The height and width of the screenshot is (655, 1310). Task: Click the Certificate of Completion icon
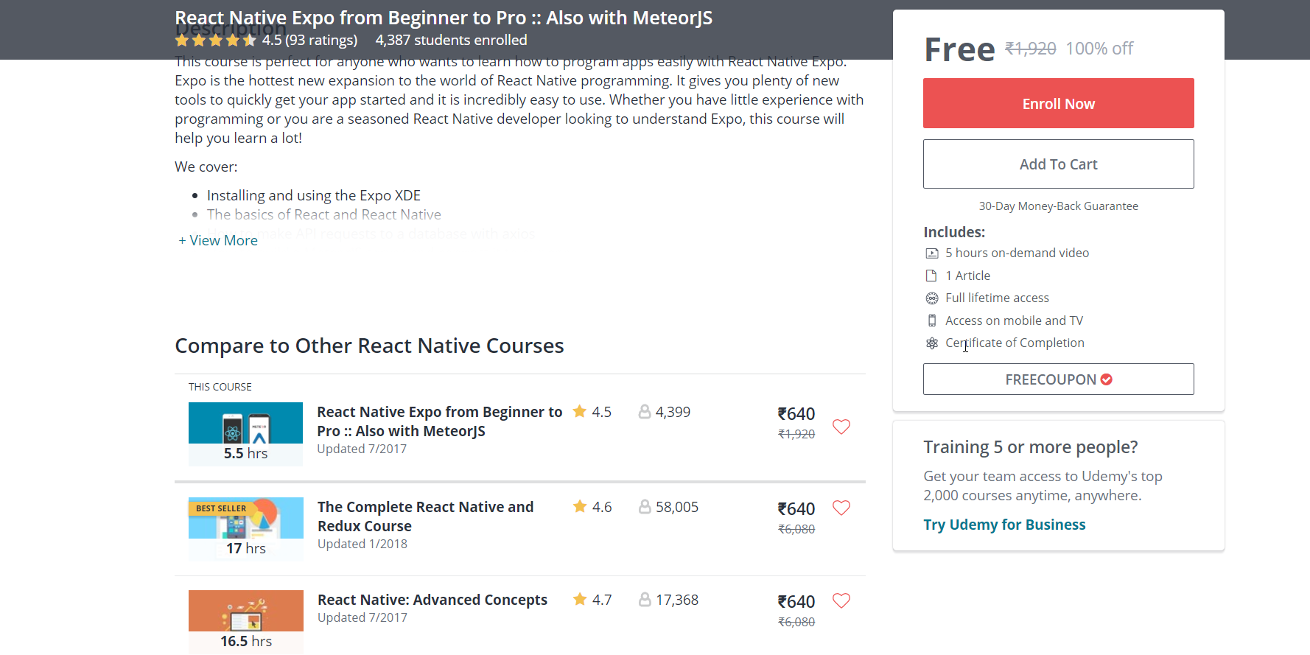[932, 343]
